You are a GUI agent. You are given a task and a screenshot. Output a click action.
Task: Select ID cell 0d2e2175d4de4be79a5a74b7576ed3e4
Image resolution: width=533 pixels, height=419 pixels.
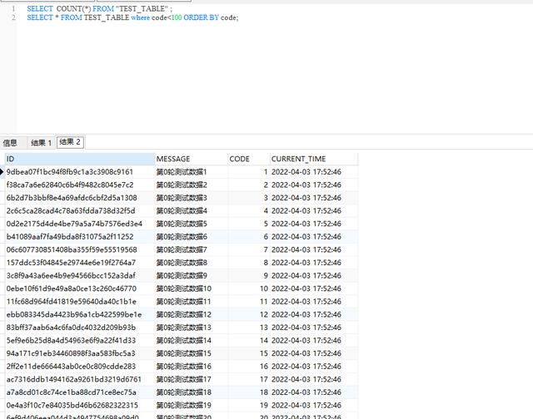(80, 224)
